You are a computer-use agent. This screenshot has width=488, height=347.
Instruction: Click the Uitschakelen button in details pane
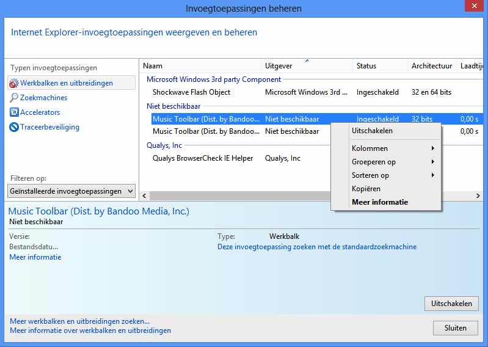pos(451,304)
